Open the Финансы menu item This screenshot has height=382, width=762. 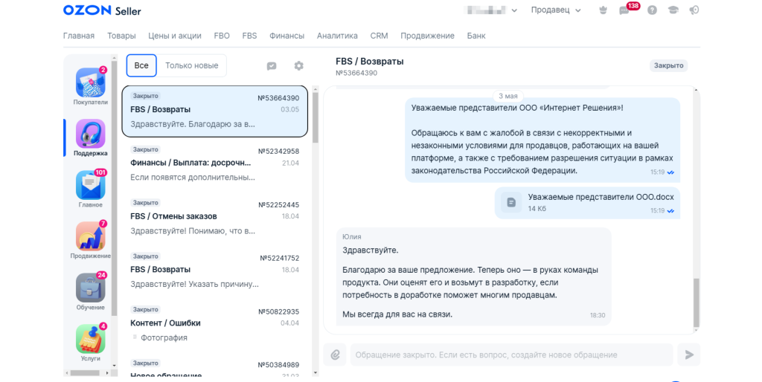point(286,36)
